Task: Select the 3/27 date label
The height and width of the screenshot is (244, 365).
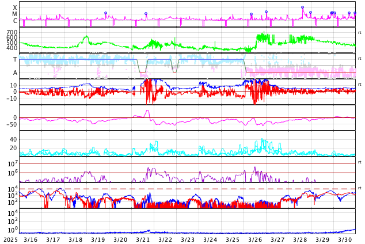Action: pyautogui.click(x=277, y=239)
